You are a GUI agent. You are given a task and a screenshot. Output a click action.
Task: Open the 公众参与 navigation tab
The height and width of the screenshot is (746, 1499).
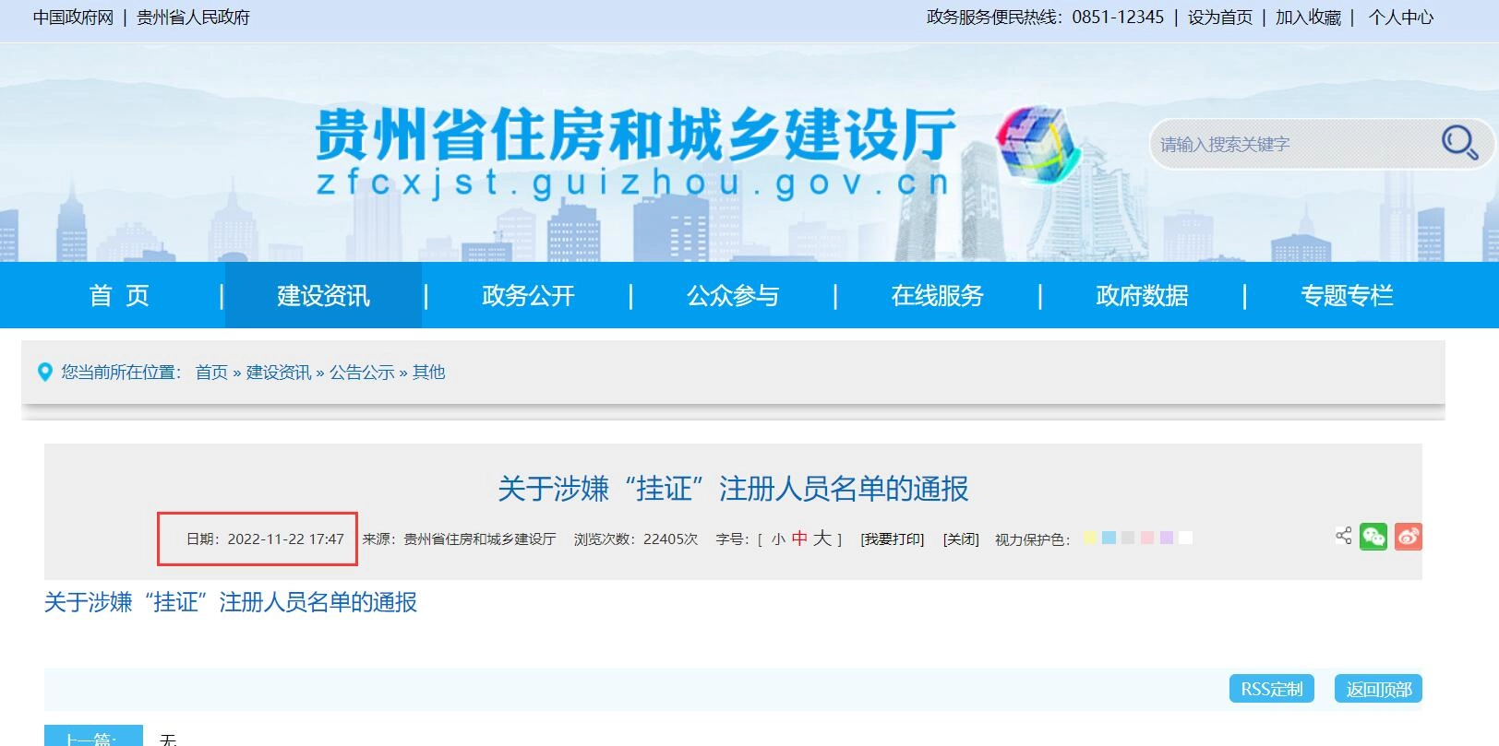click(x=733, y=295)
